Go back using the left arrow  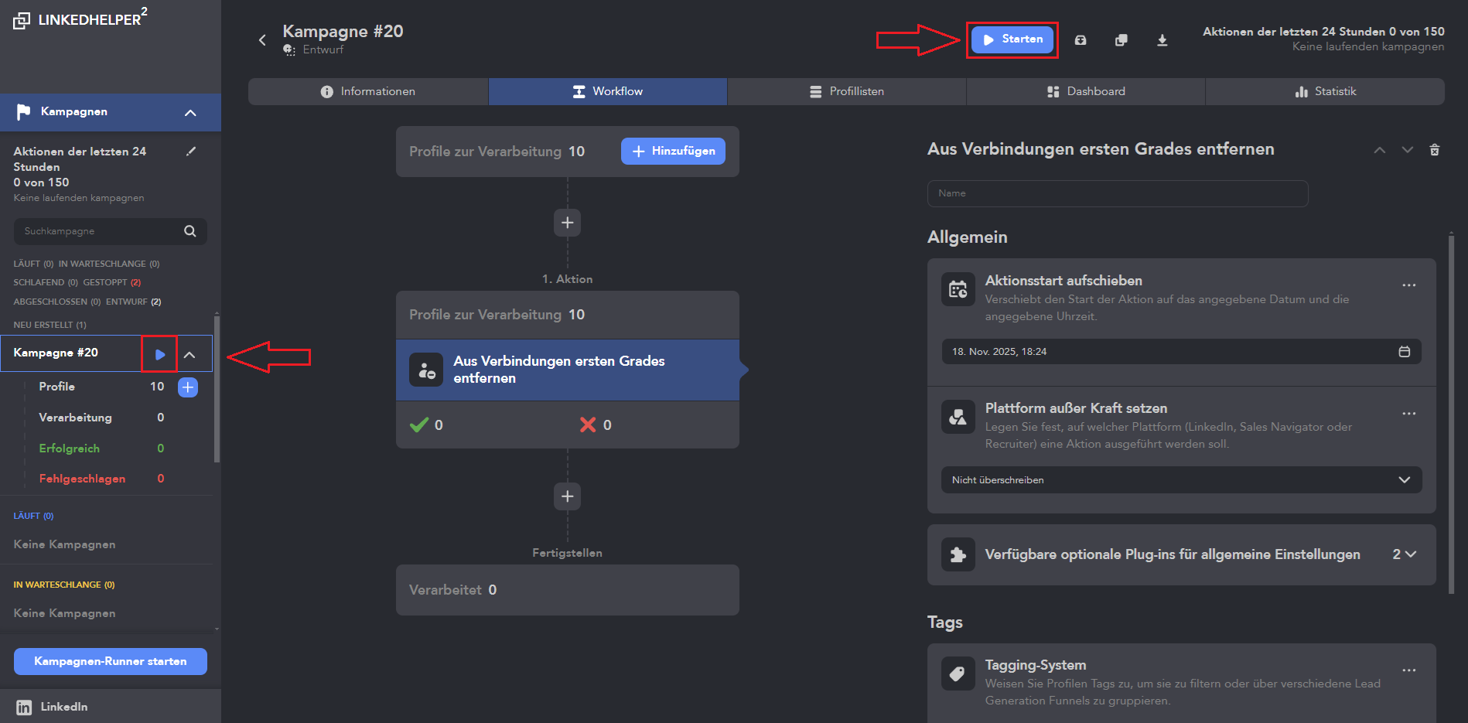(x=262, y=40)
